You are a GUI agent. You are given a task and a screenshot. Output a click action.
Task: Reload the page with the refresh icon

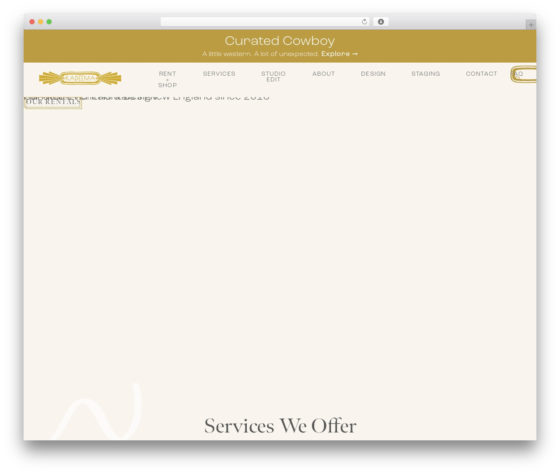click(x=364, y=22)
